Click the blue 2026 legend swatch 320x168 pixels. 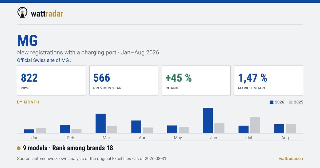click(272, 102)
